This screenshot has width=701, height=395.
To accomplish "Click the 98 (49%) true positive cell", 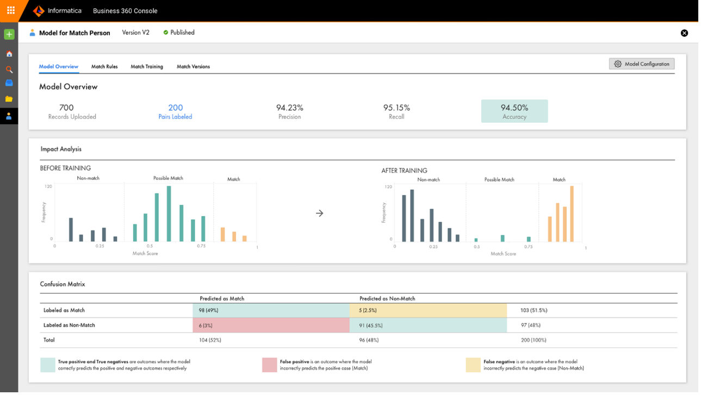I will (x=271, y=310).
